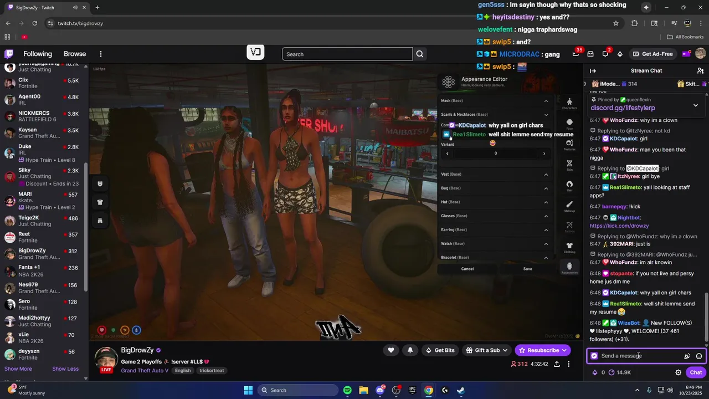Click Grand Theft Auto V category link
Viewport: 709px width, 399px height.
[x=145, y=370]
